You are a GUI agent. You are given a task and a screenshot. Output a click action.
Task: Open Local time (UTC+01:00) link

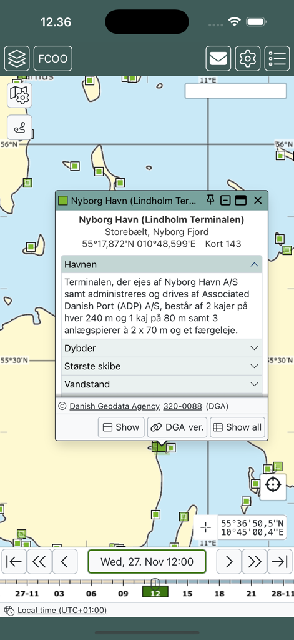click(62, 611)
